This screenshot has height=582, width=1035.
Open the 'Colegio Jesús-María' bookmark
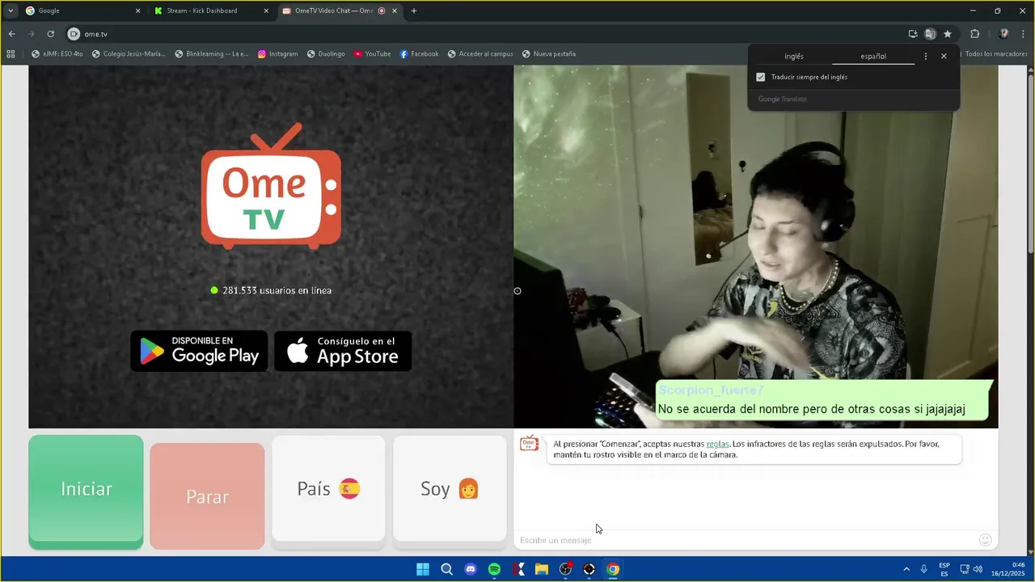pos(128,54)
